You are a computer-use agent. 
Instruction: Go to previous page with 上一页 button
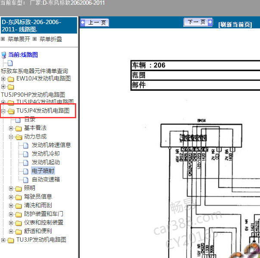click(95, 22)
